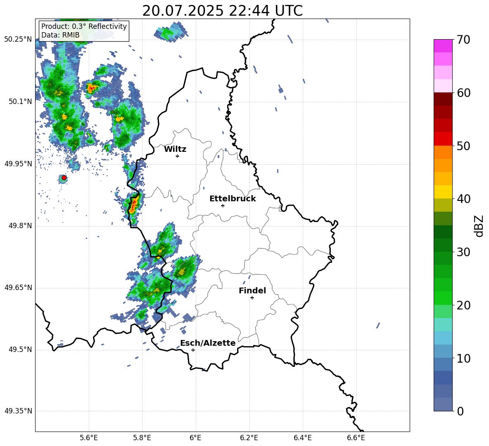Click the Product: 0.3° Reflectivity text
The height and width of the screenshot is (446, 489).
84,26
